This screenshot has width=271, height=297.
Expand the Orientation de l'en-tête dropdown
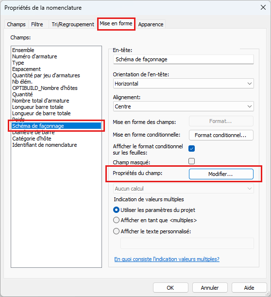pos(184,84)
